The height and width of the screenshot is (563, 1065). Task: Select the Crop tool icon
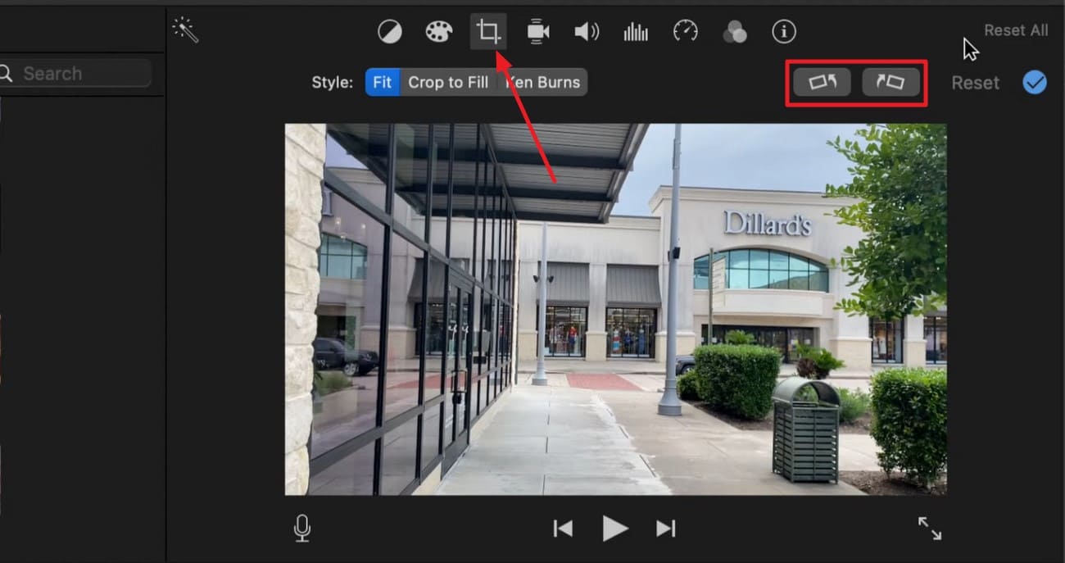point(488,31)
